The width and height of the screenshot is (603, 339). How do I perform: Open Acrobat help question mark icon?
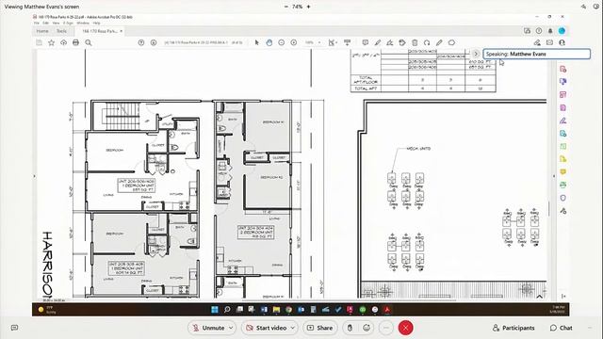coord(539,31)
